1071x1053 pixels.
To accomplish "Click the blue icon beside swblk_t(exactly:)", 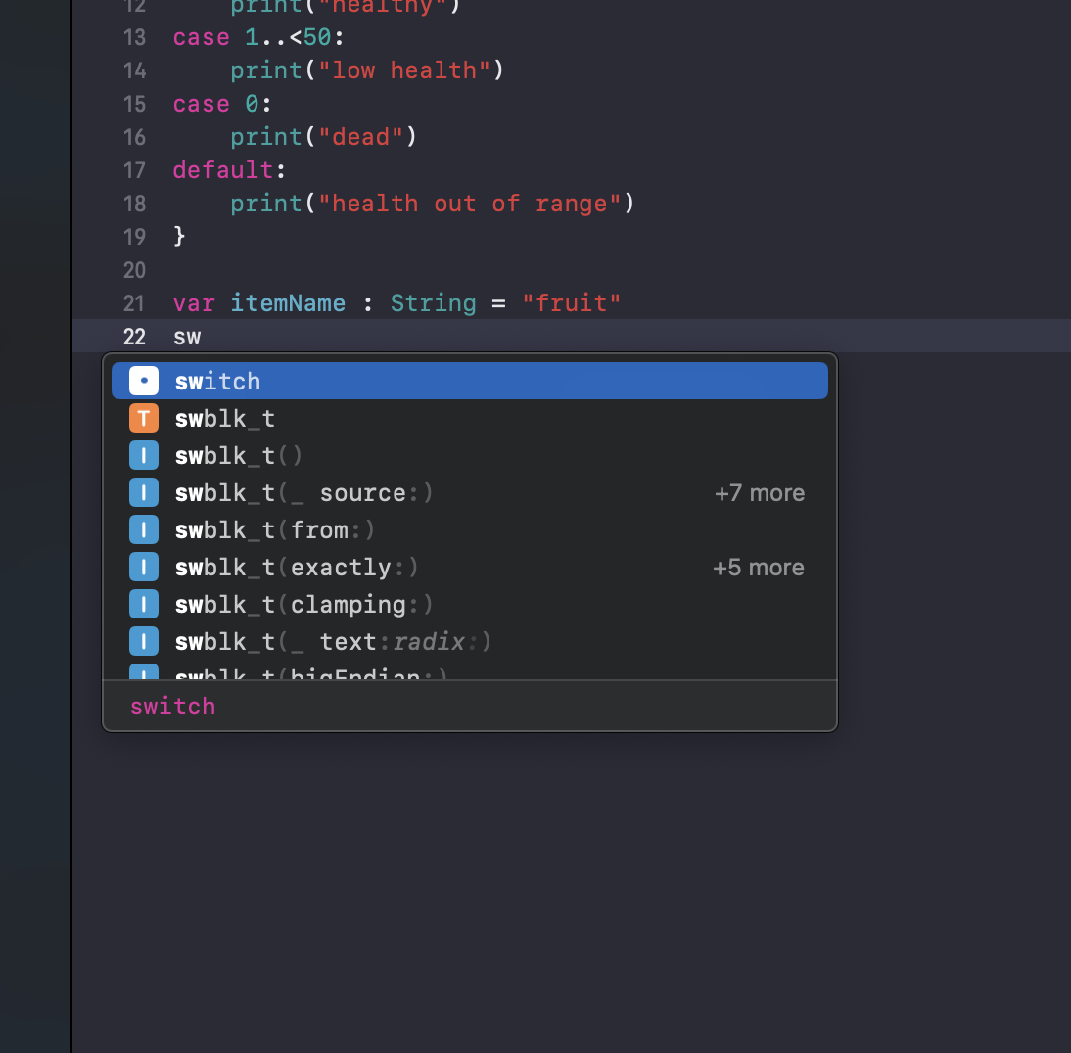I will (143, 568).
